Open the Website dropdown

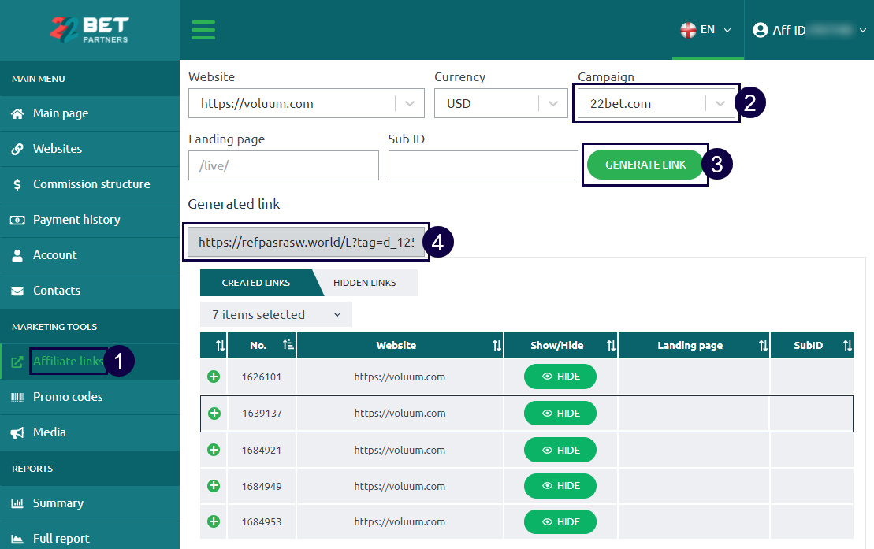pos(409,103)
